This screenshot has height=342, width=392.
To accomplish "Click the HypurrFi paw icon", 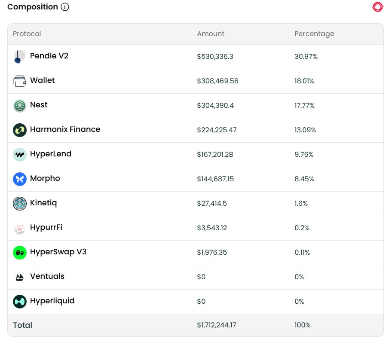I will [x=19, y=228].
